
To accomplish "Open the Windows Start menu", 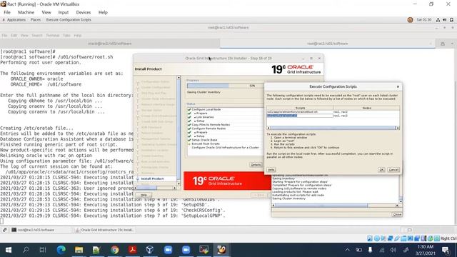I will (x=9, y=250).
